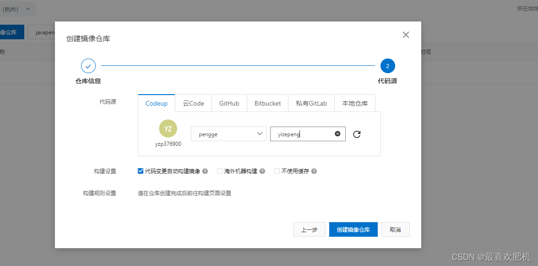Open help icon for 海外机器构建
Image resolution: width=538 pixels, height=266 pixels.
tap(262, 171)
